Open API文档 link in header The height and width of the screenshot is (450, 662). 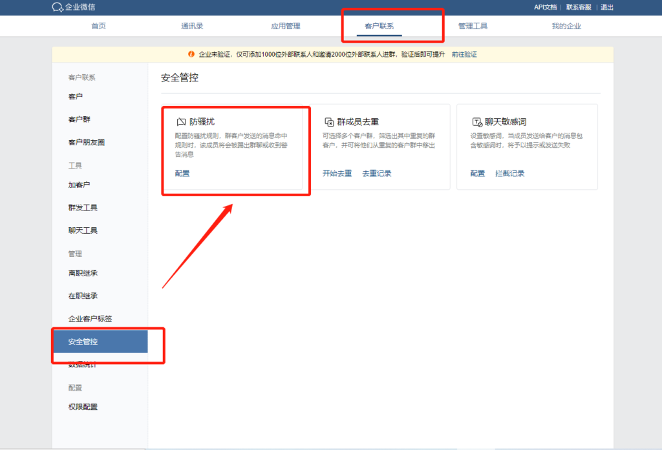coord(545,7)
